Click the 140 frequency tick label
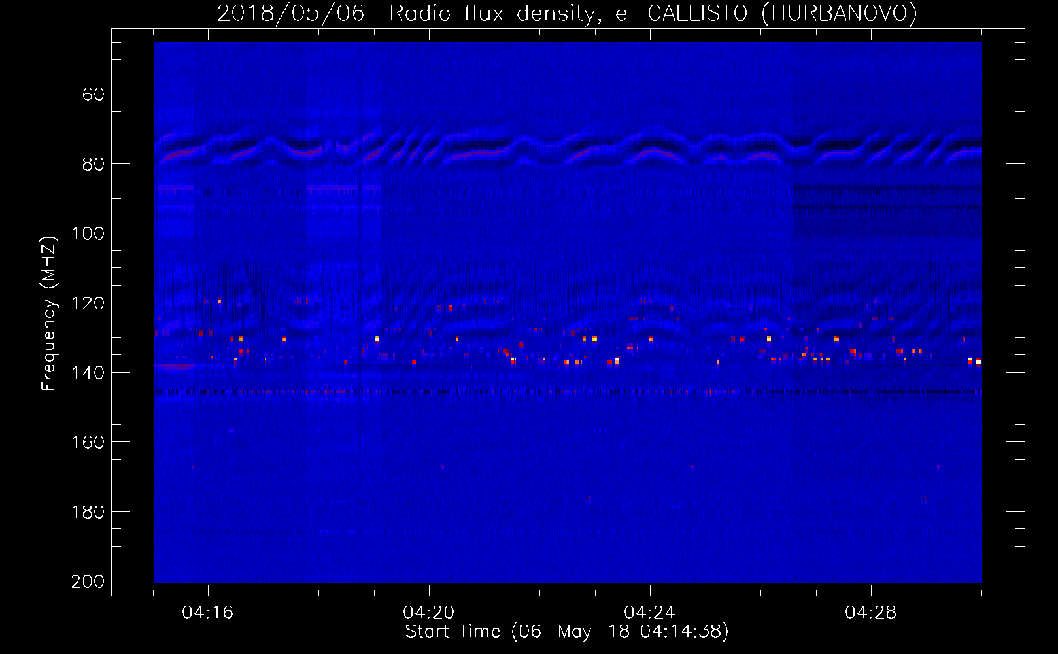1058x654 pixels. (88, 373)
